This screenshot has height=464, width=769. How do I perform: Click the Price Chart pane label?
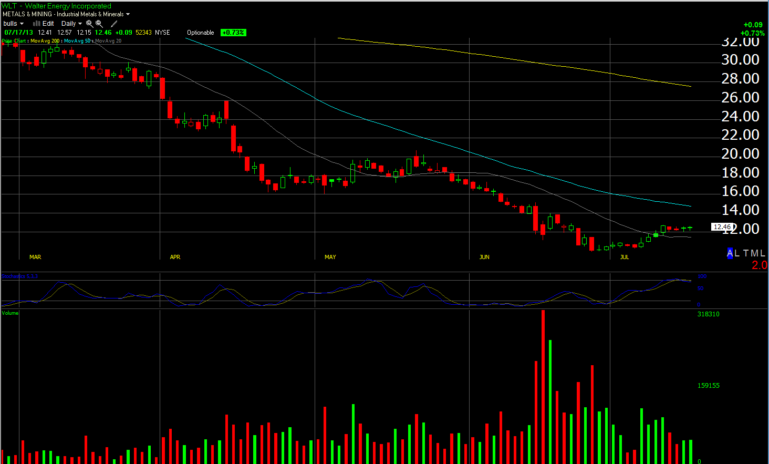[x=14, y=41]
